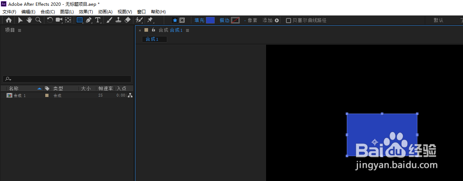
Task: Sort project items by 入点 column
Action: tap(122, 88)
